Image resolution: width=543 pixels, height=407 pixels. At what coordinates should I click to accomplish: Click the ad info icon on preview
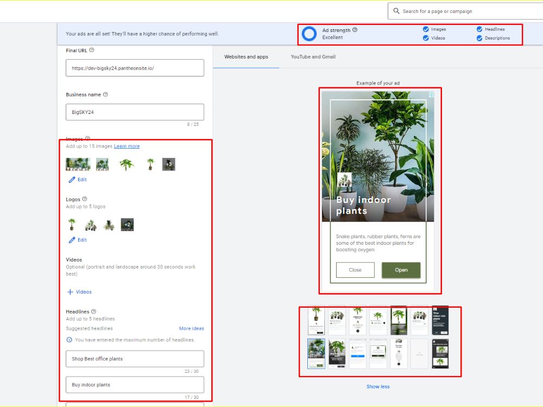click(x=432, y=94)
